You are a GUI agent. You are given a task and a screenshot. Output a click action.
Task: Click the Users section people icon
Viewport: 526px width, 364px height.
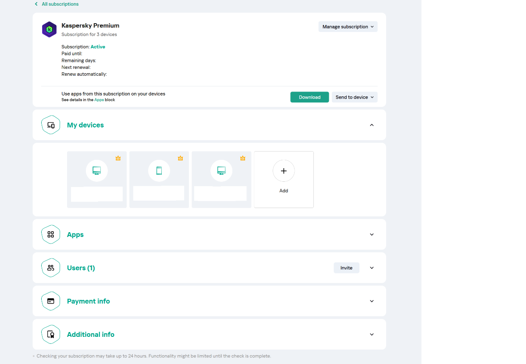click(50, 268)
